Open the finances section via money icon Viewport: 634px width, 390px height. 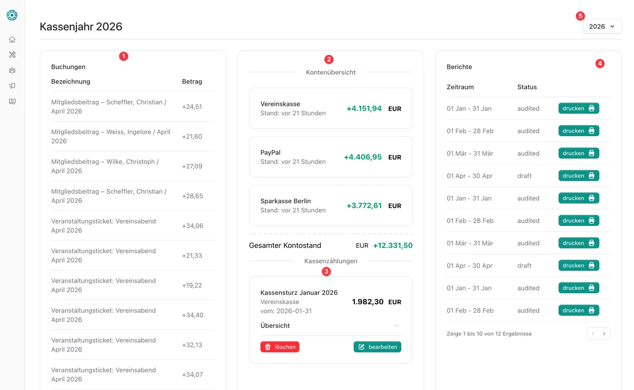pos(12,101)
